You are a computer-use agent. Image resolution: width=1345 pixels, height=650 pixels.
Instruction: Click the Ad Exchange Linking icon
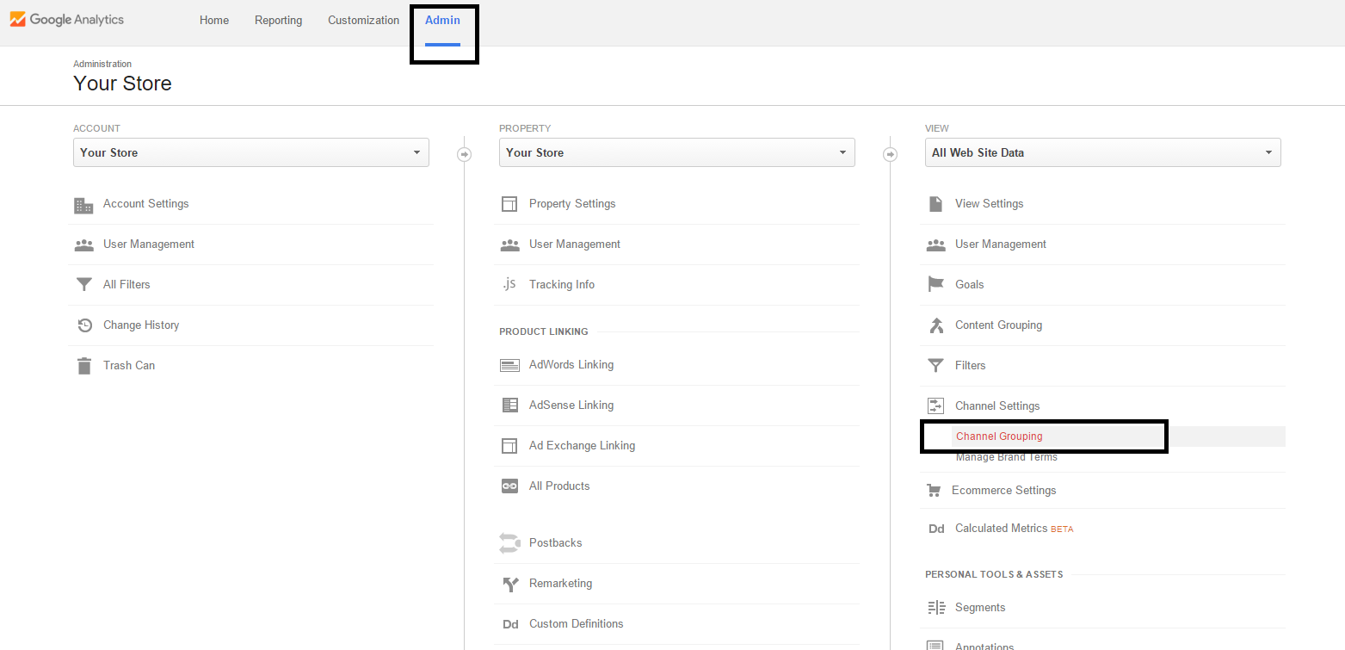[509, 446]
